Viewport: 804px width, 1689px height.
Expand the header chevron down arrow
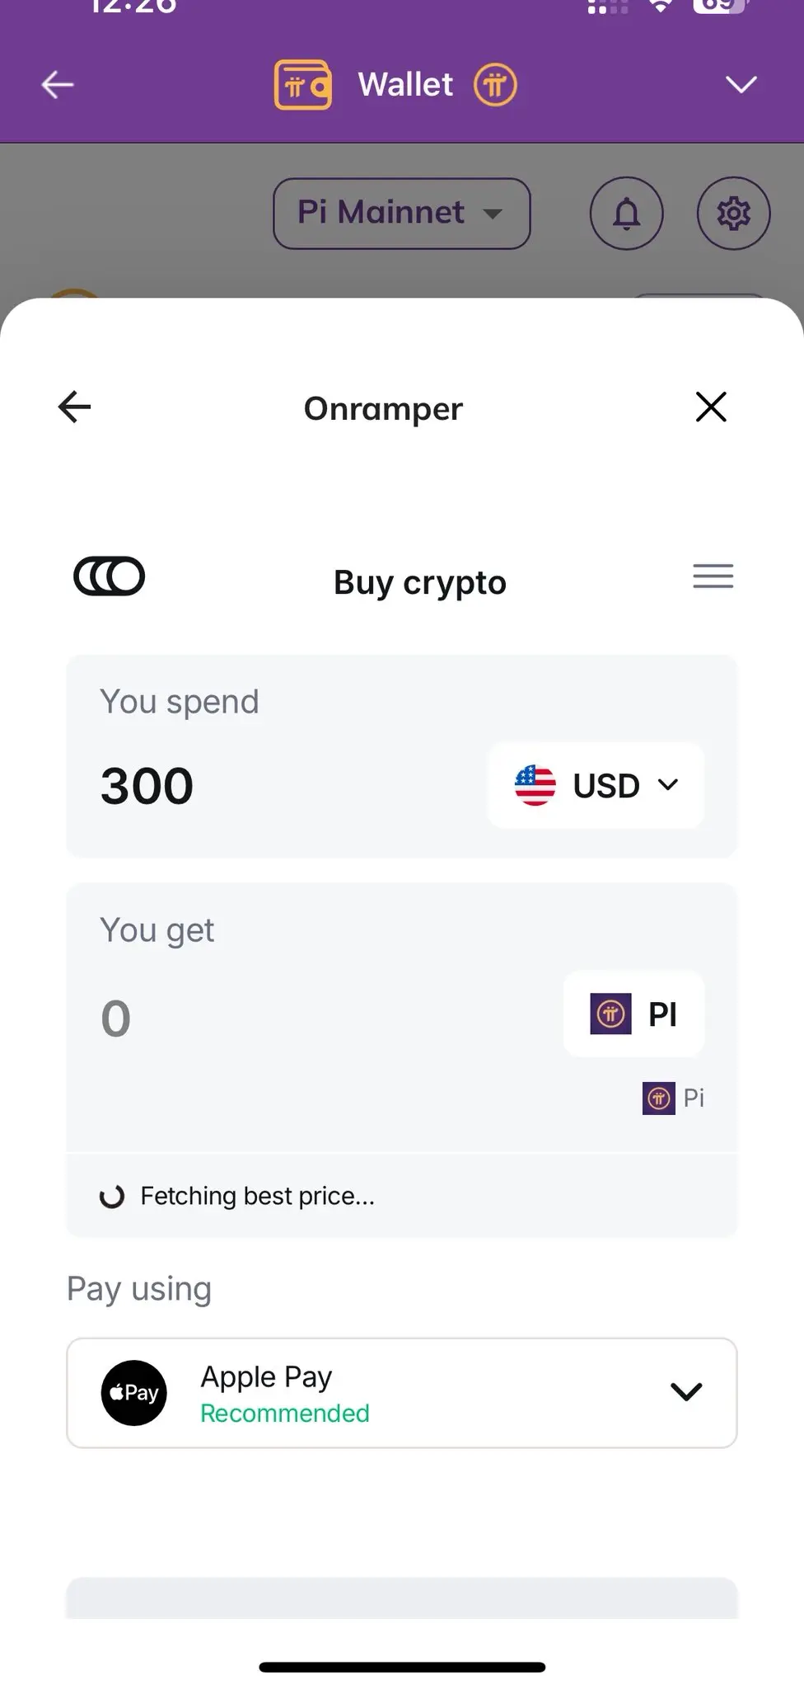[741, 84]
